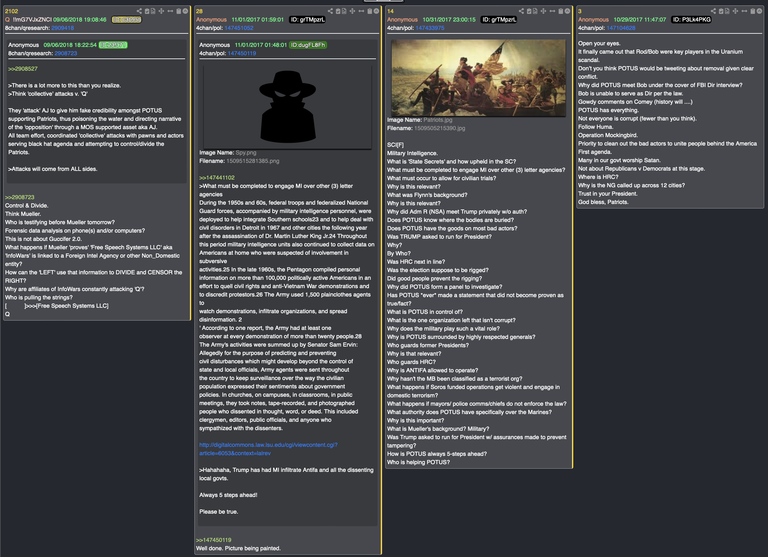768x557 pixels.
Task: Open 4chan/pol link 147450119 in quoted header
Action: [x=242, y=53]
